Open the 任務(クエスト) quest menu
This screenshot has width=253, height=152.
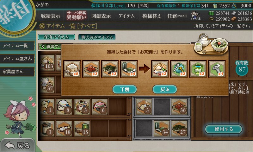[177, 16]
